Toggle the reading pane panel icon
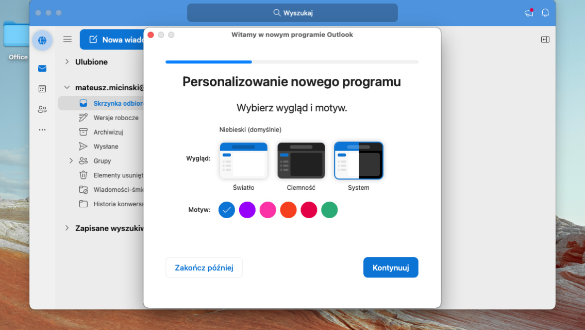Viewport: 585px width, 330px height. tap(545, 40)
